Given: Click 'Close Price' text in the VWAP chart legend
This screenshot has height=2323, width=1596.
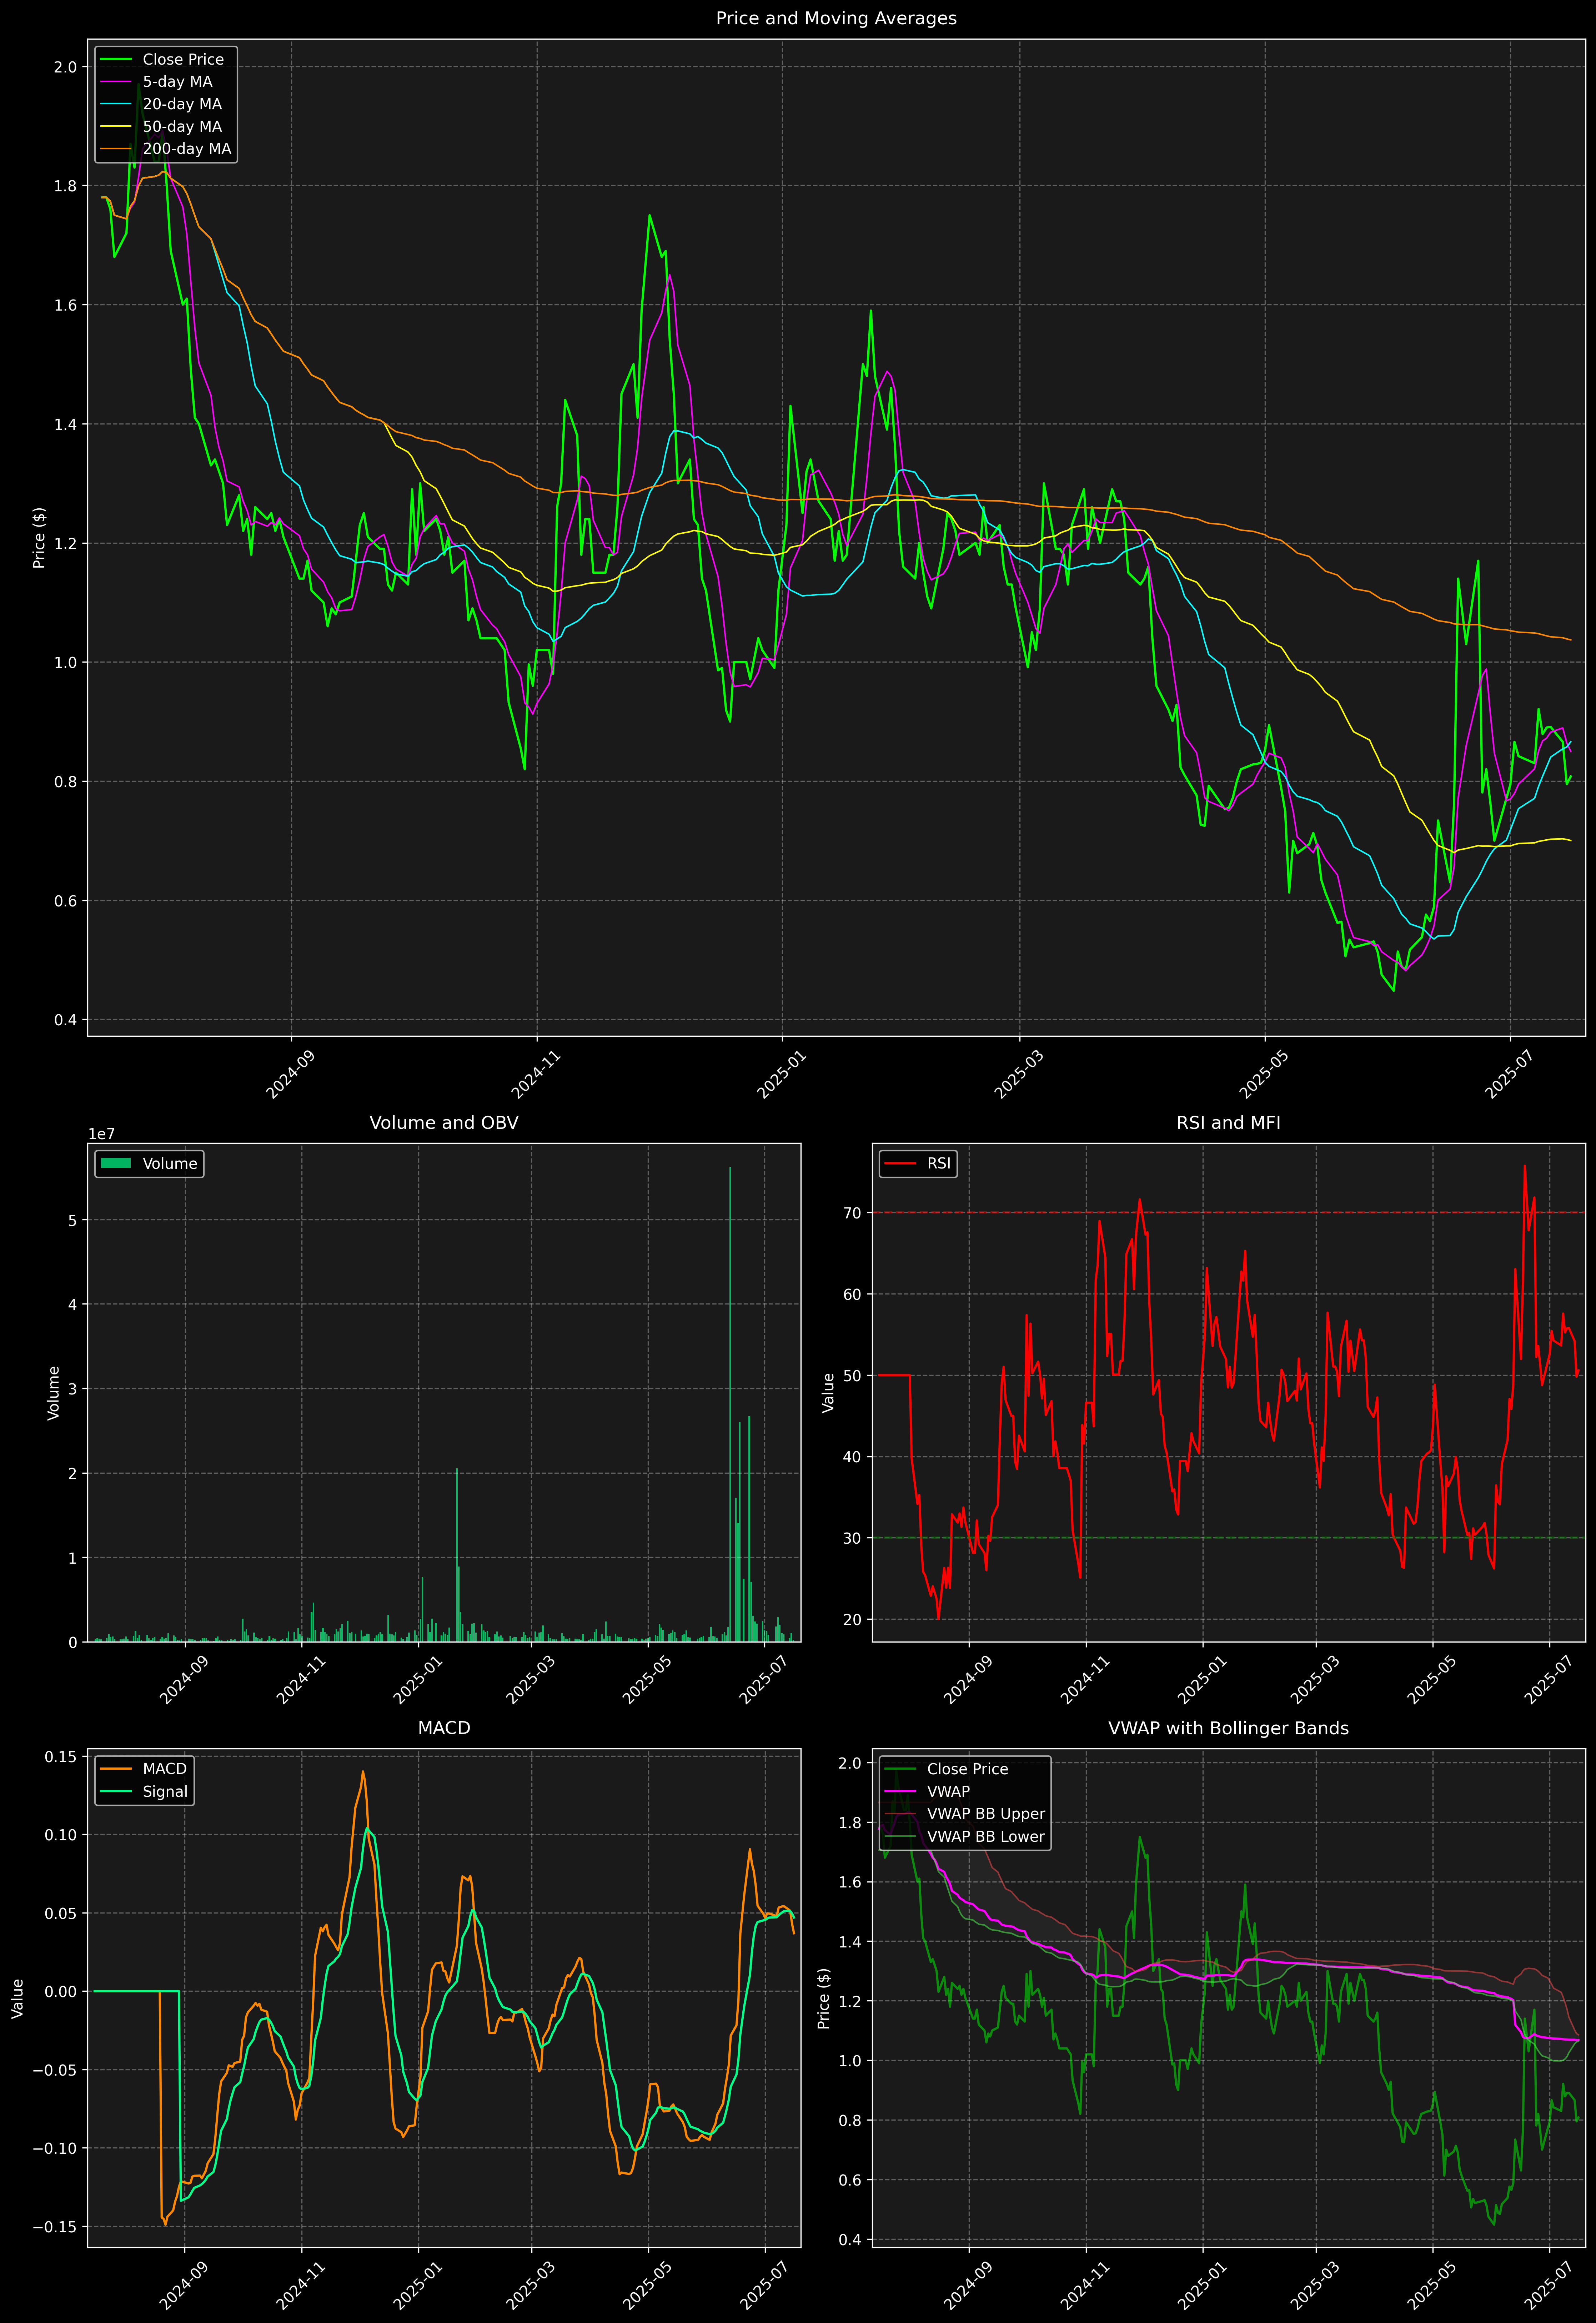Looking at the screenshot, I should pos(968,1769).
